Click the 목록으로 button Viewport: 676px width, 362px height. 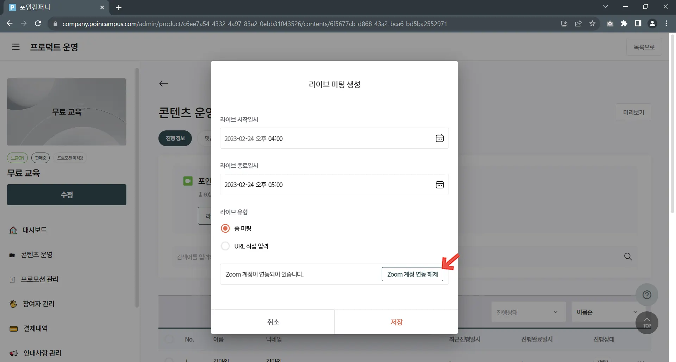[x=644, y=47]
